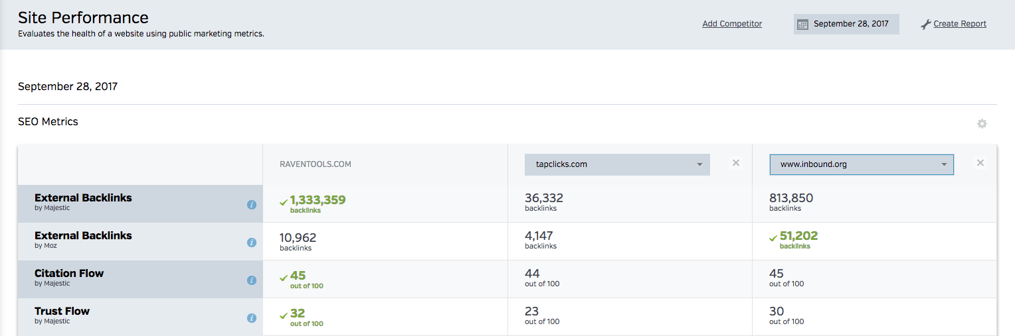The image size is (1015, 336).
Task: Click the Trust Flow info icon
Action: pyautogui.click(x=252, y=318)
